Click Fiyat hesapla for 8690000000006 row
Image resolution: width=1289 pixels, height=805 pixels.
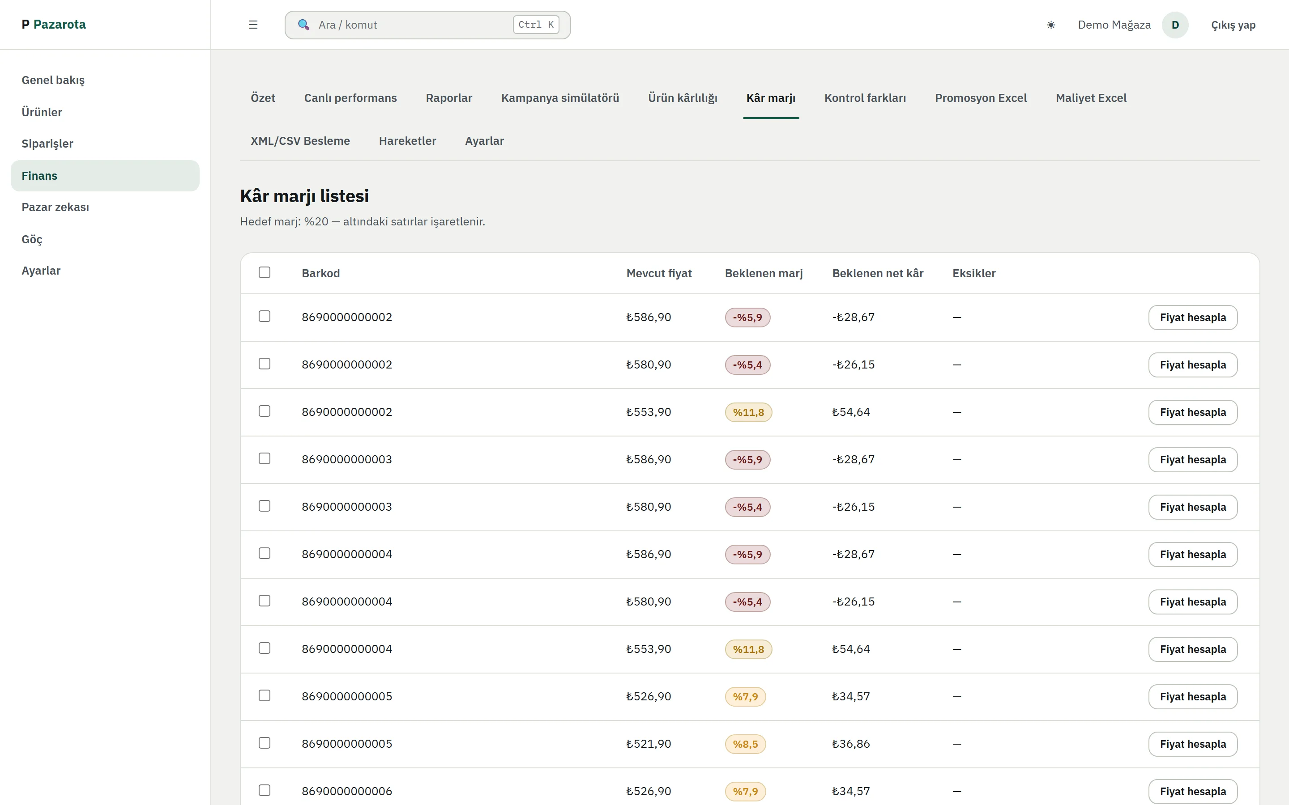point(1193,791)
